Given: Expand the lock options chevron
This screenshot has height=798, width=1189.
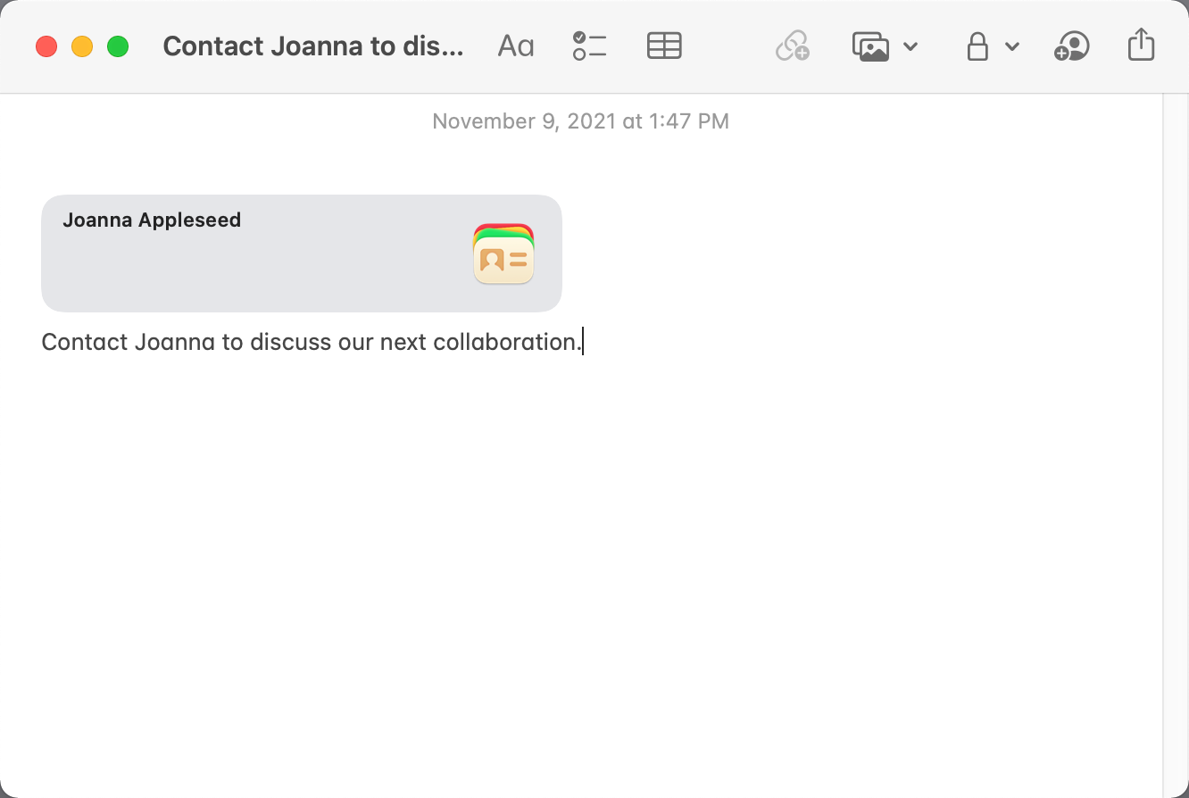Looking at the screenshot, I should (1012, 46).
